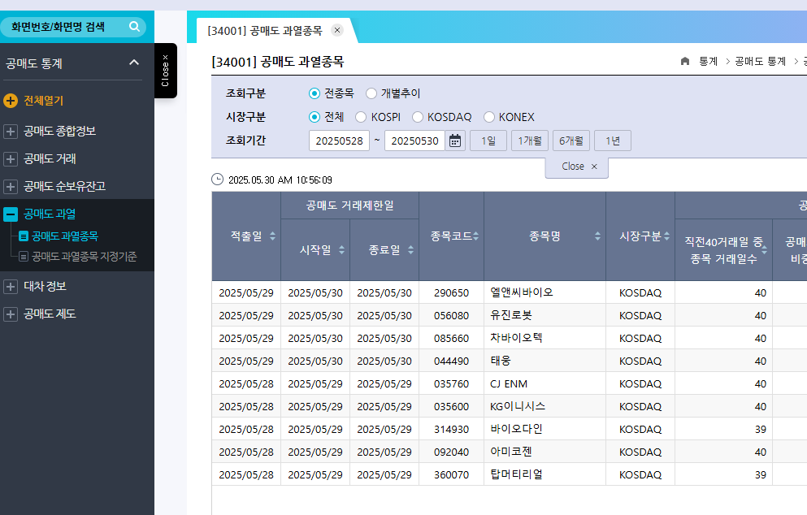Expand 공매도 순보유잔고 tree node

click(11, 186)
